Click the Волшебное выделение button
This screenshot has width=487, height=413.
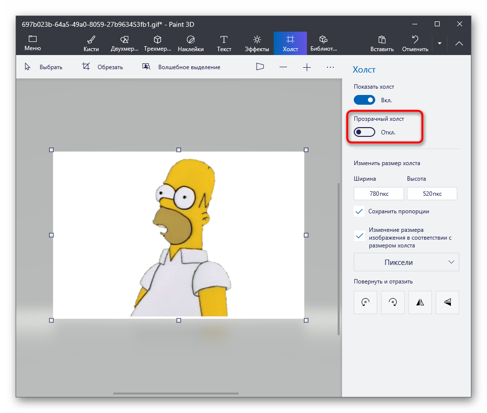point(181,67)
